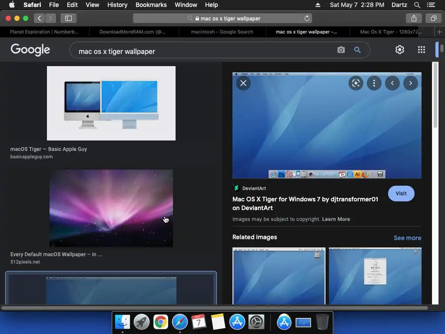Open the Google apps grid
Image resolution: width=445 pixels, height=334 pixels.
click(x=422, y=50)
